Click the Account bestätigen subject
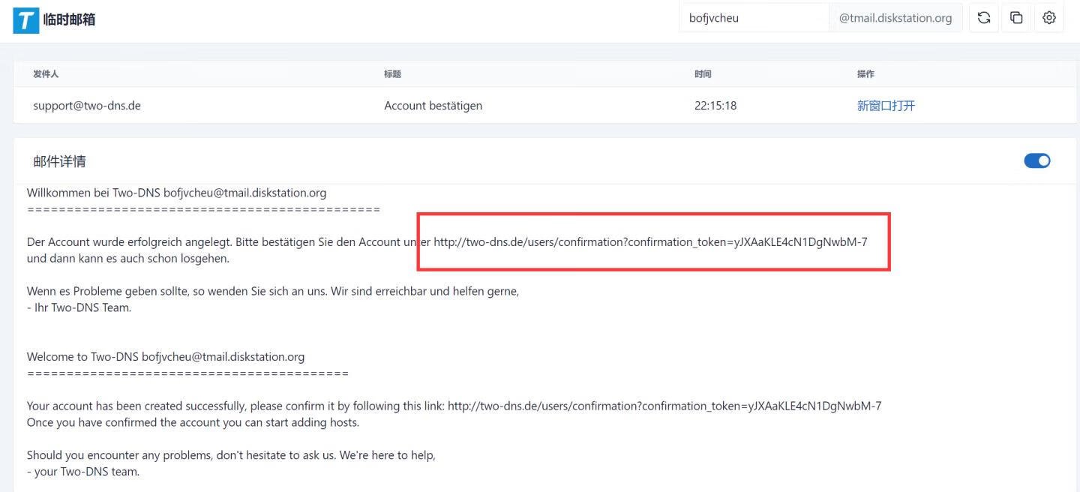1080x492 pixels. (x=433, y=106)
